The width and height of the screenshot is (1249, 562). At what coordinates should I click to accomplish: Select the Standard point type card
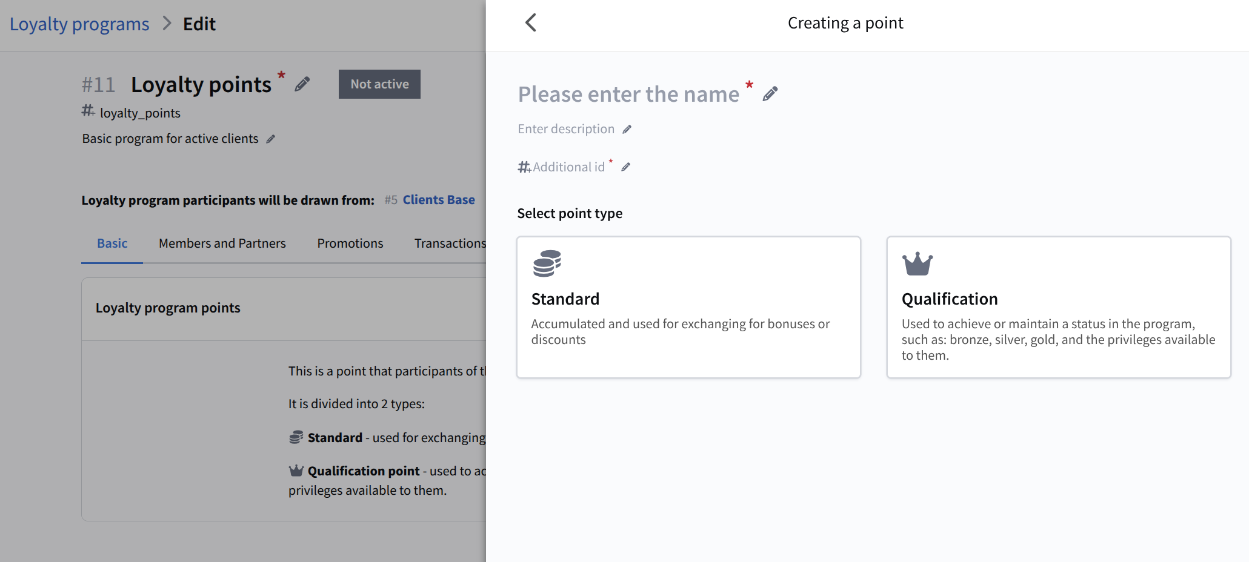[x=688, y=307]
